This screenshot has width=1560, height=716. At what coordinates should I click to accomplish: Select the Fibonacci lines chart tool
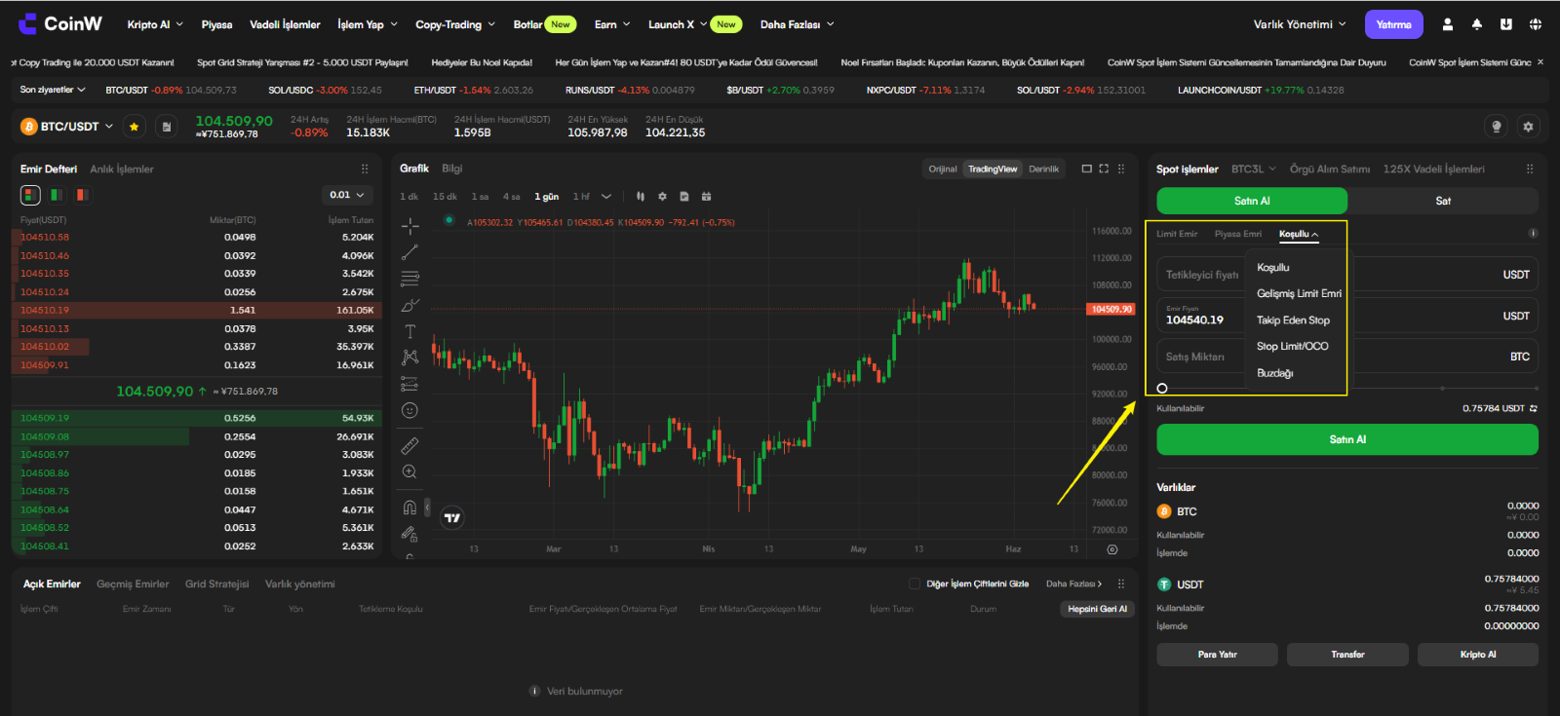coord(409,279)
